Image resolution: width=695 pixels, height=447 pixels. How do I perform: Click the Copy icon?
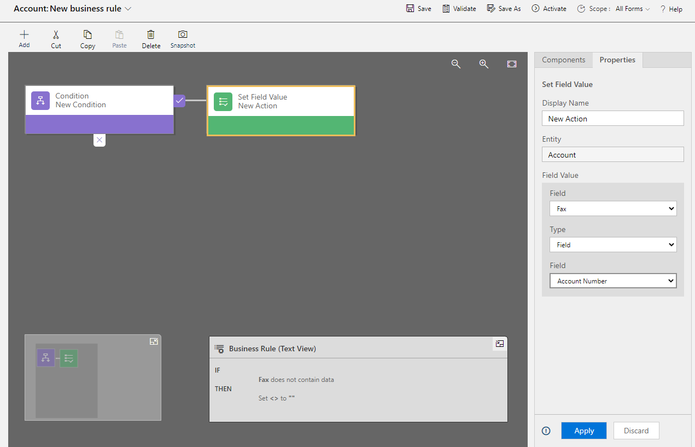(87, 38)
